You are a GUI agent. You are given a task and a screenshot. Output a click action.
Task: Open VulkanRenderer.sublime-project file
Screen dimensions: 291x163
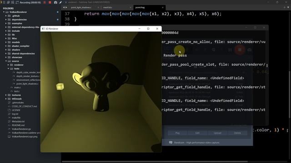26,133
